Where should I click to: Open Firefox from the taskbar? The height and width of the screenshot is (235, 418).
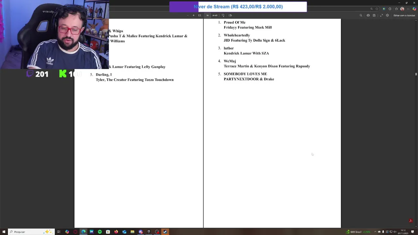(x=116, y=232)
